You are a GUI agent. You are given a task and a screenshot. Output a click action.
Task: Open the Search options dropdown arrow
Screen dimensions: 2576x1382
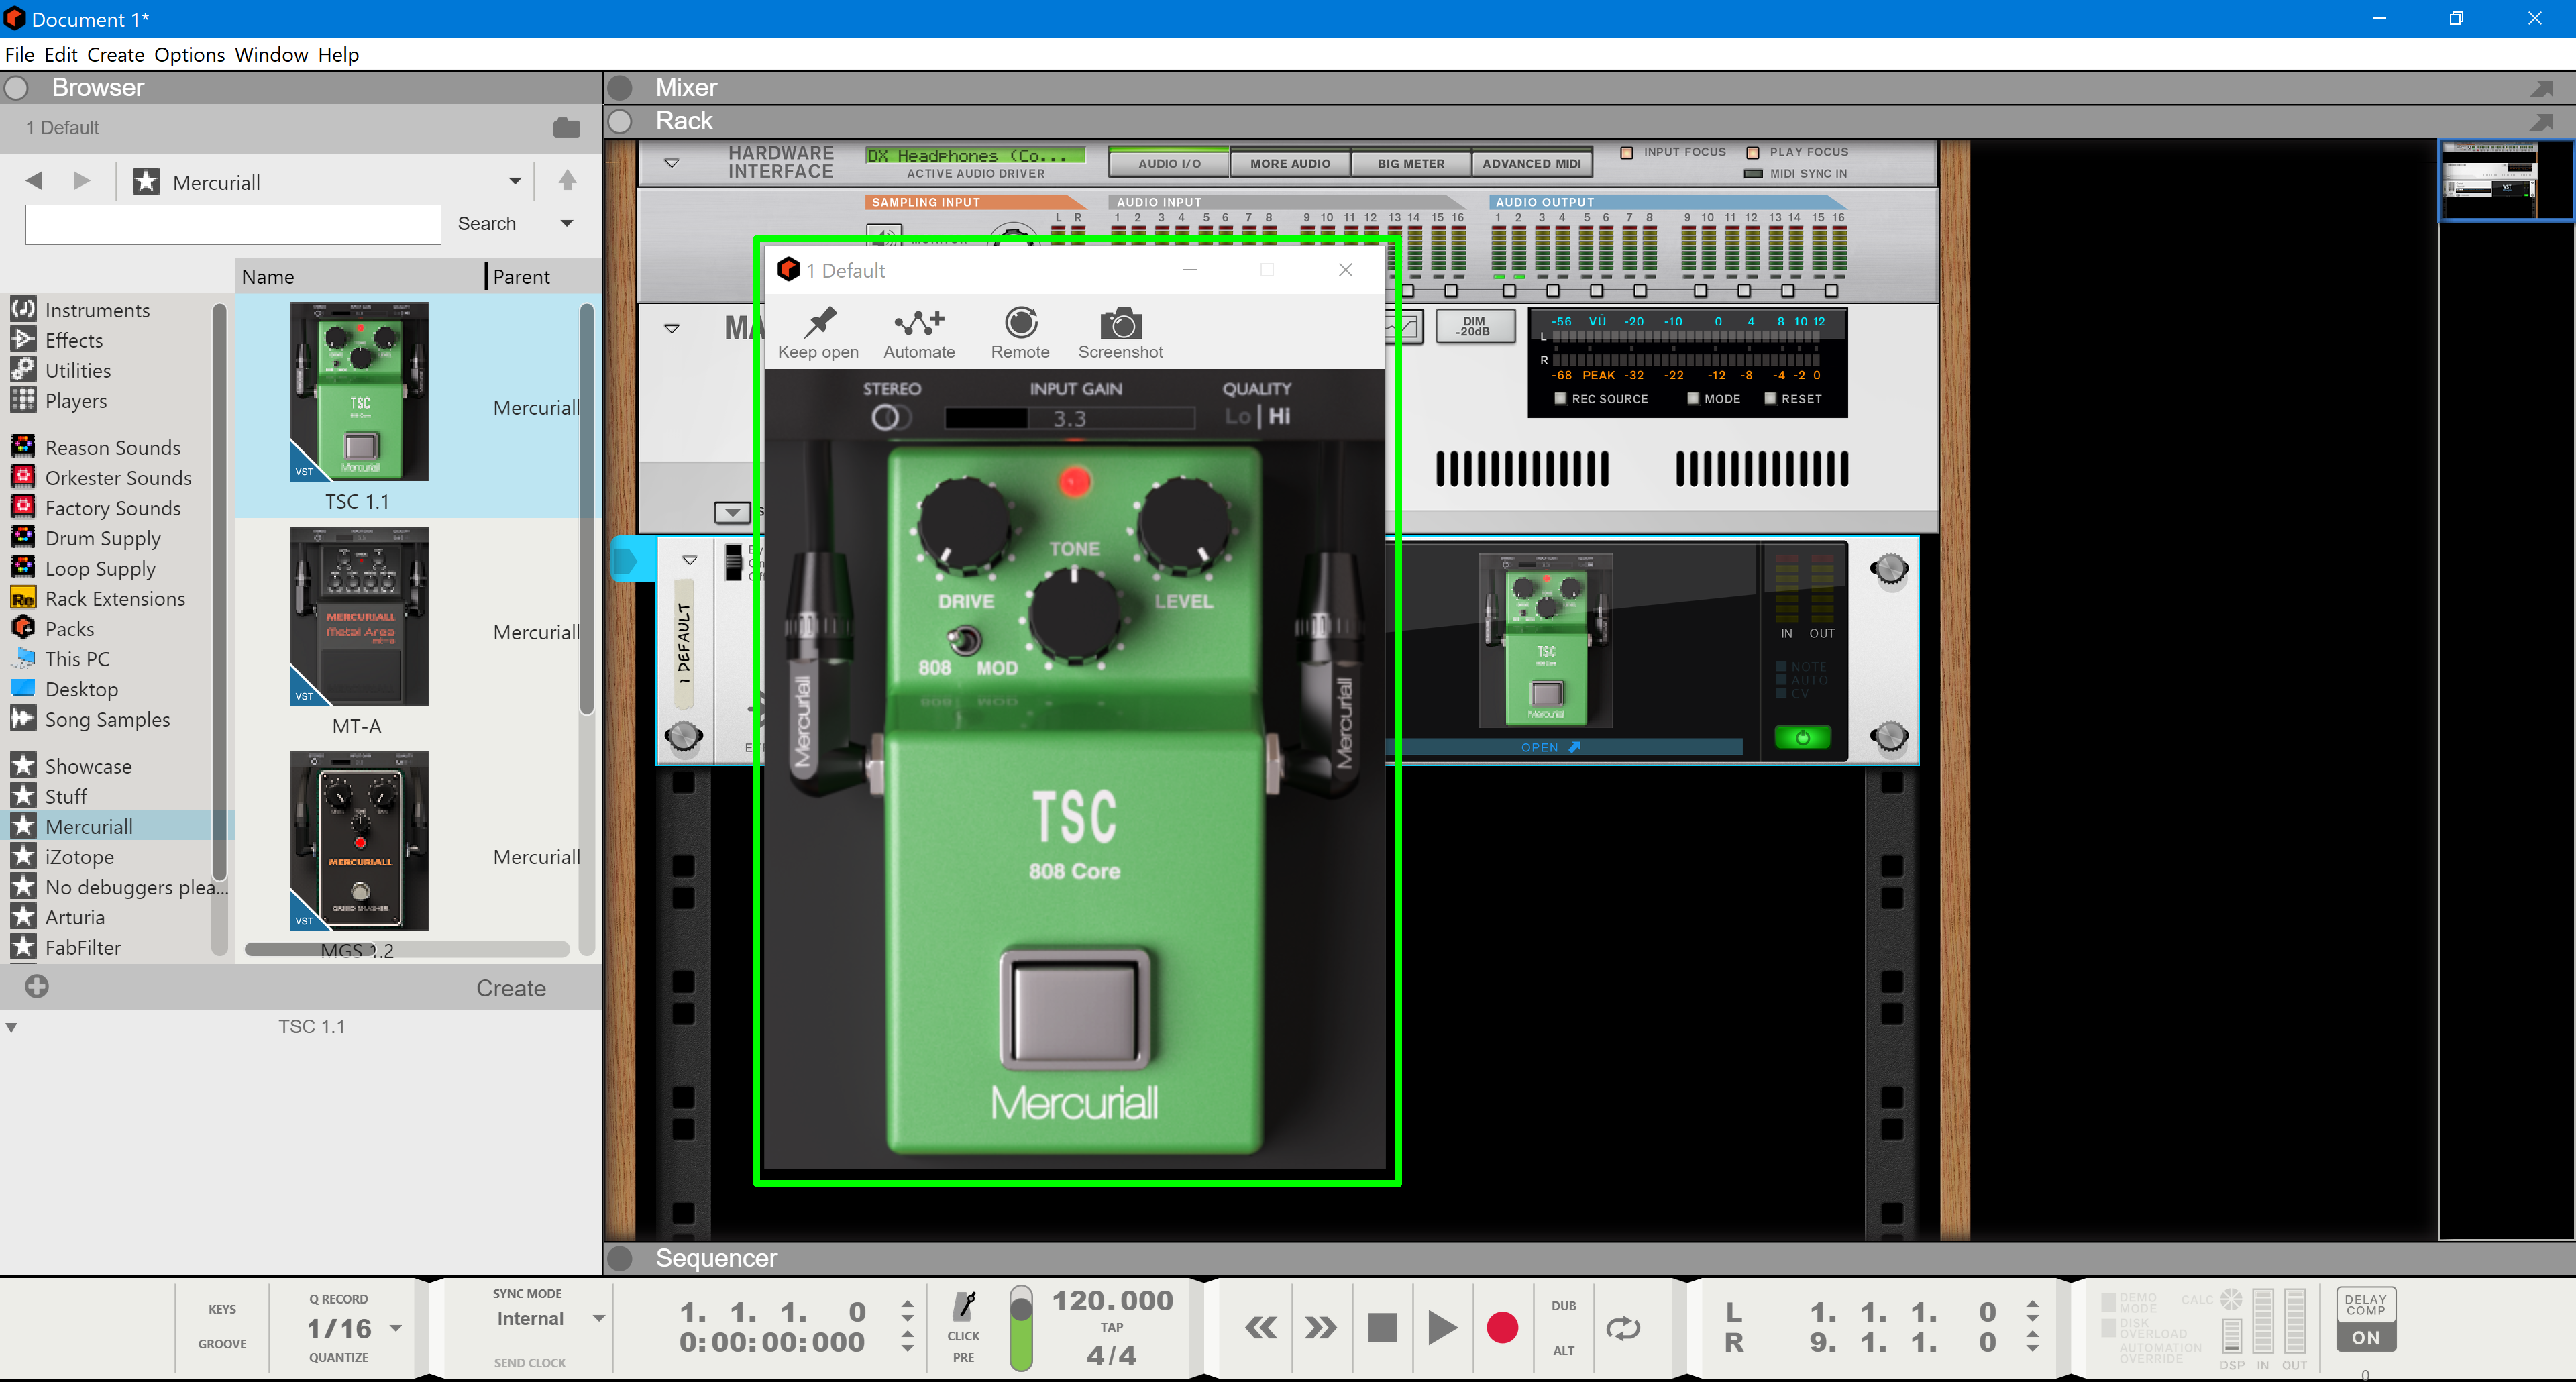(567, 223)
